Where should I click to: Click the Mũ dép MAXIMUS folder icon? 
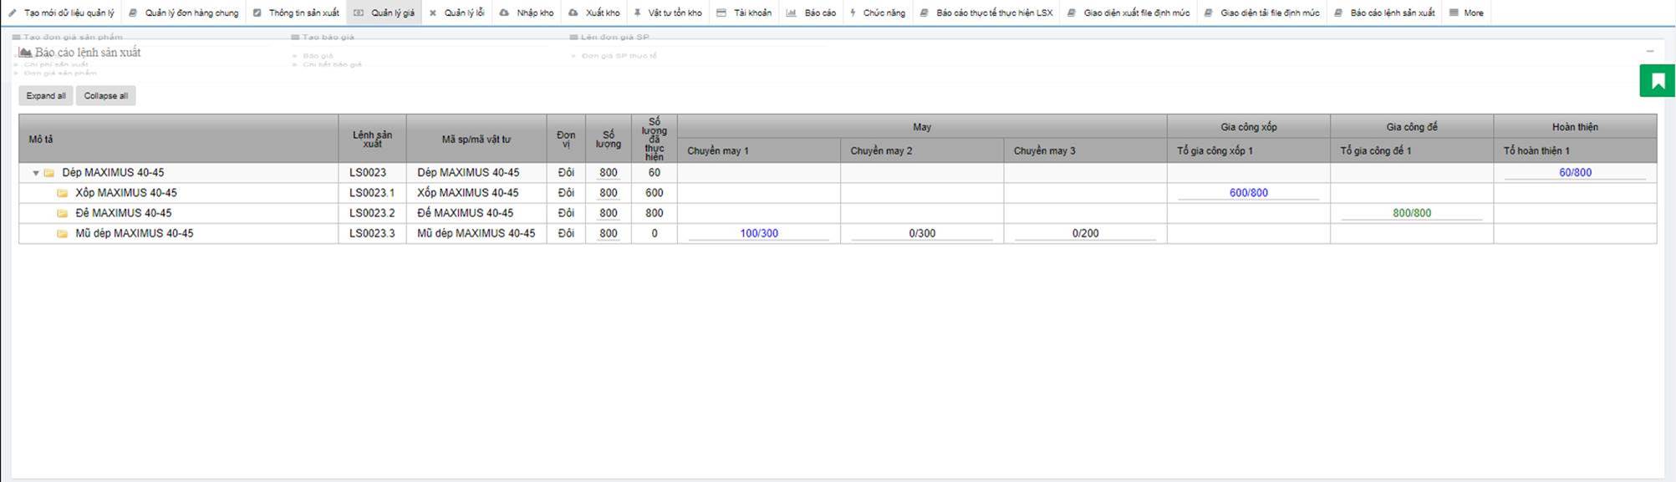63,234
